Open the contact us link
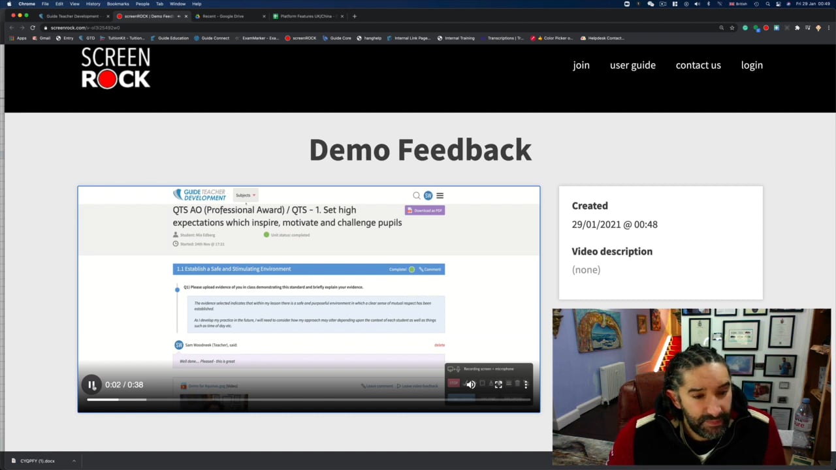Screen dimensions: 836x470 (698, 65)
